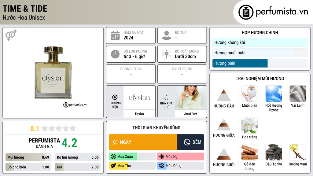Click the small perfumista.vn watermark under the bottle
This screenshot has height=176, width=313.
[x=75, y=105]
